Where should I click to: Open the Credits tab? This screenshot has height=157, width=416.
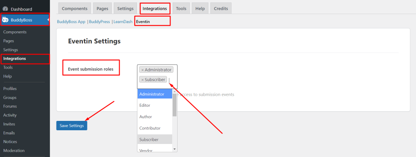click(221, 9)
